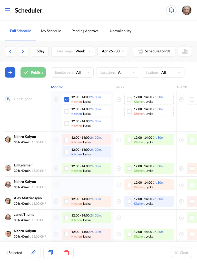
Task: Select Alex Matrirosyan's Tuesday shift checkbox
Action: (x=129, y=201)
